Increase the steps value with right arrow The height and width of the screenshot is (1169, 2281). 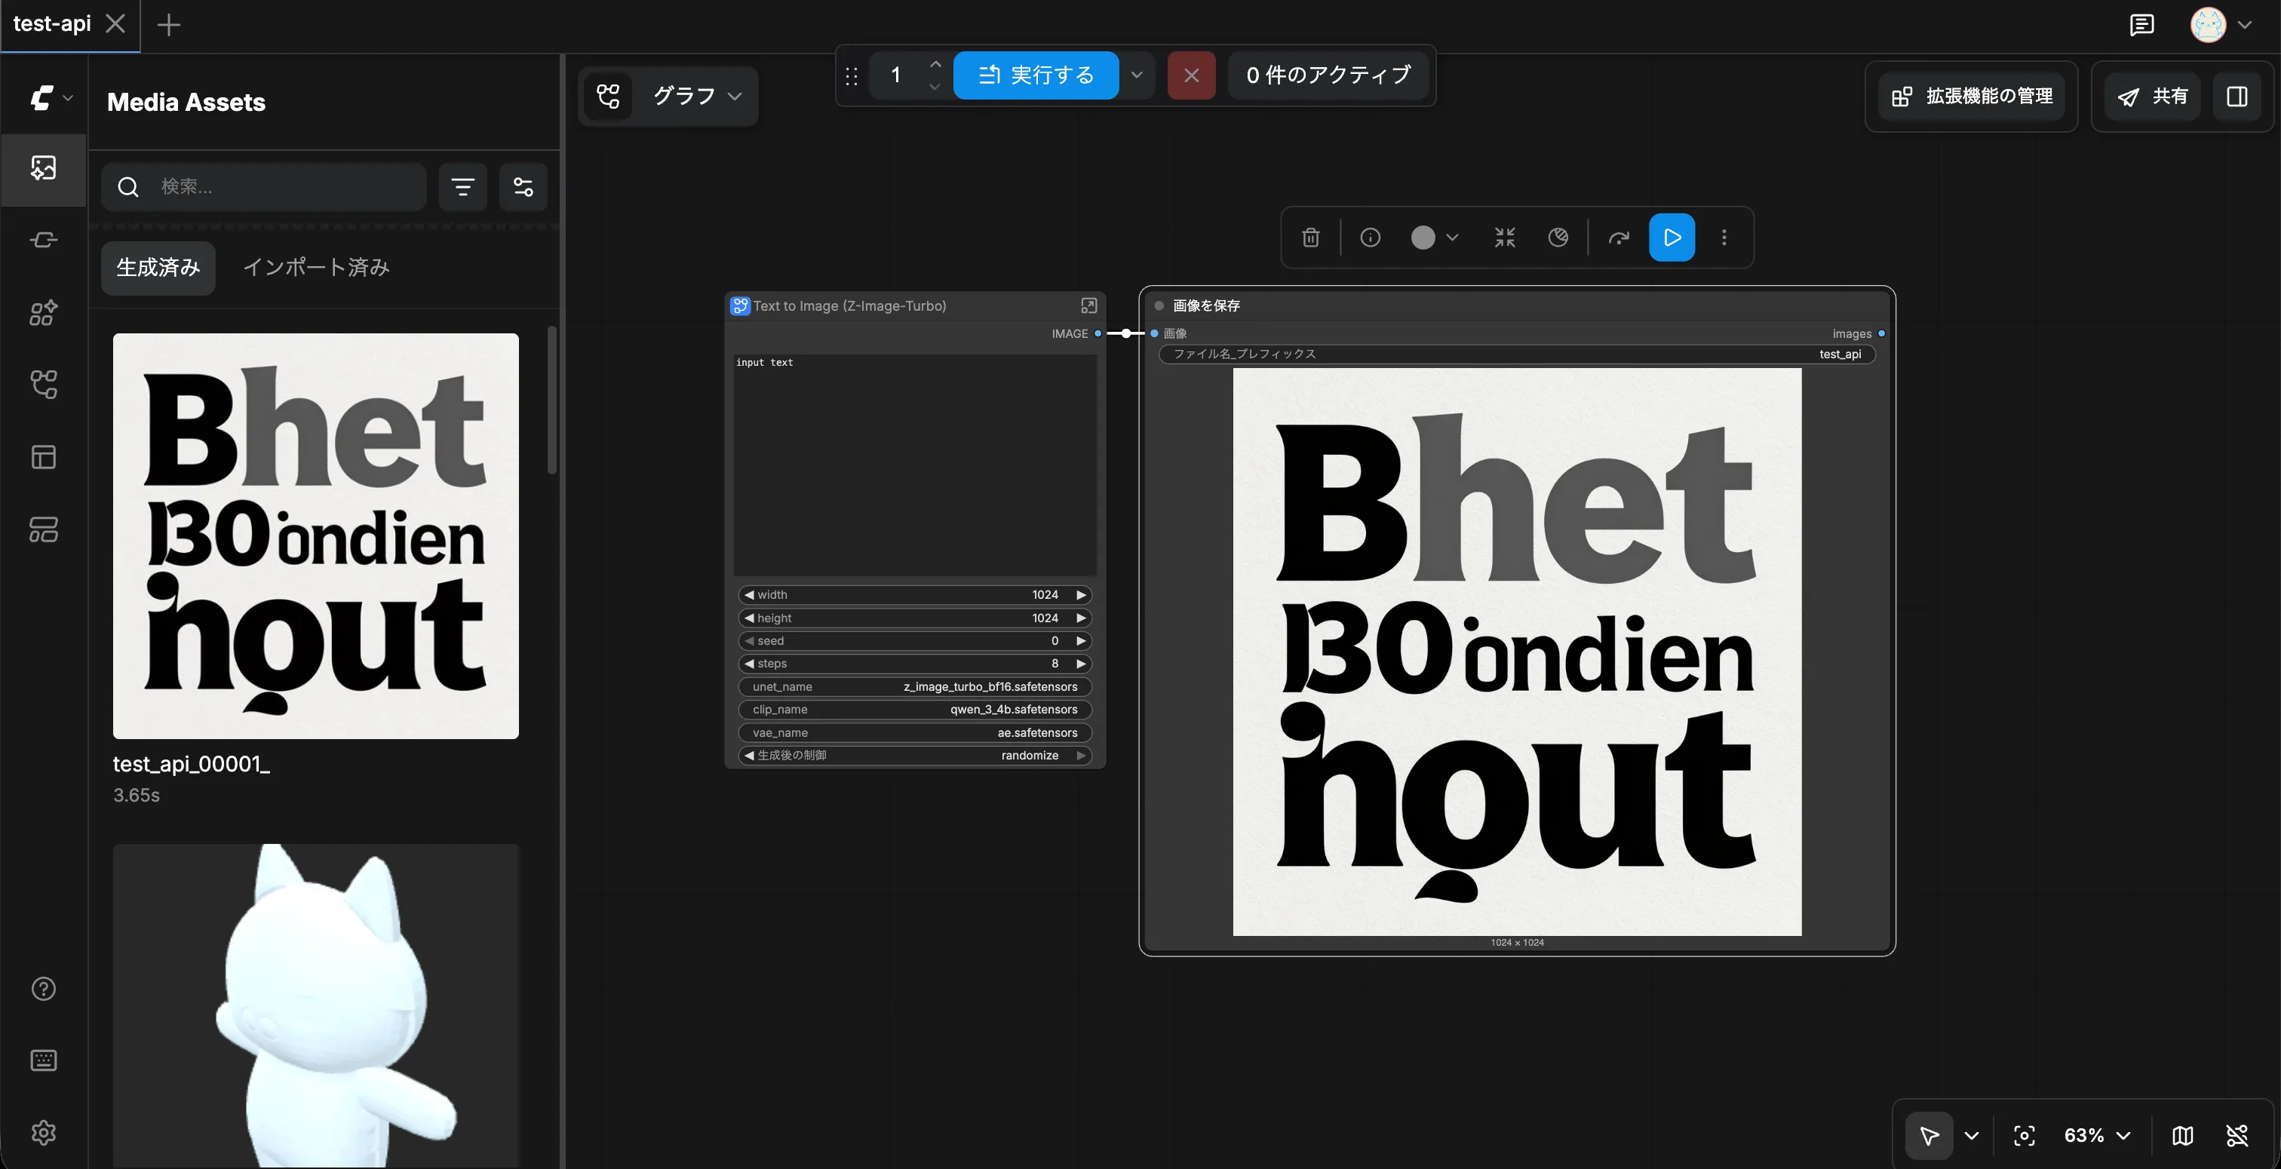pos(1080,664)
